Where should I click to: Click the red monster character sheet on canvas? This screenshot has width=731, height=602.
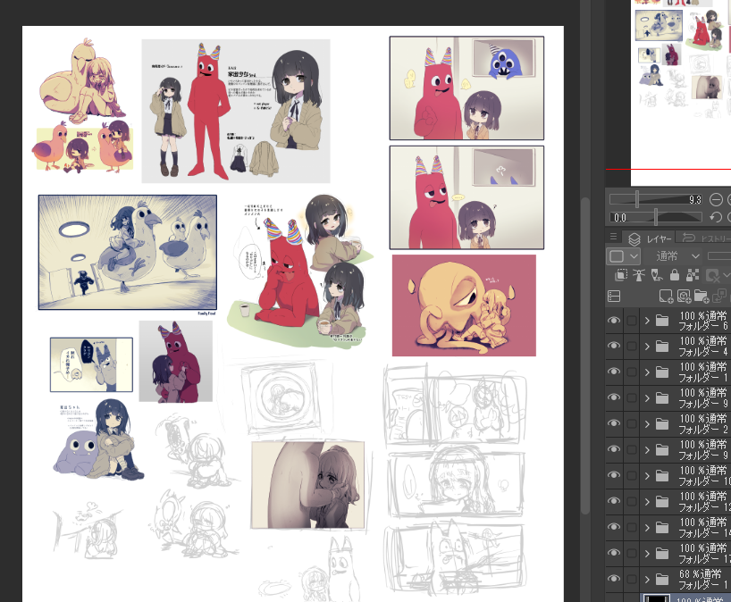[x=236, y=111]
